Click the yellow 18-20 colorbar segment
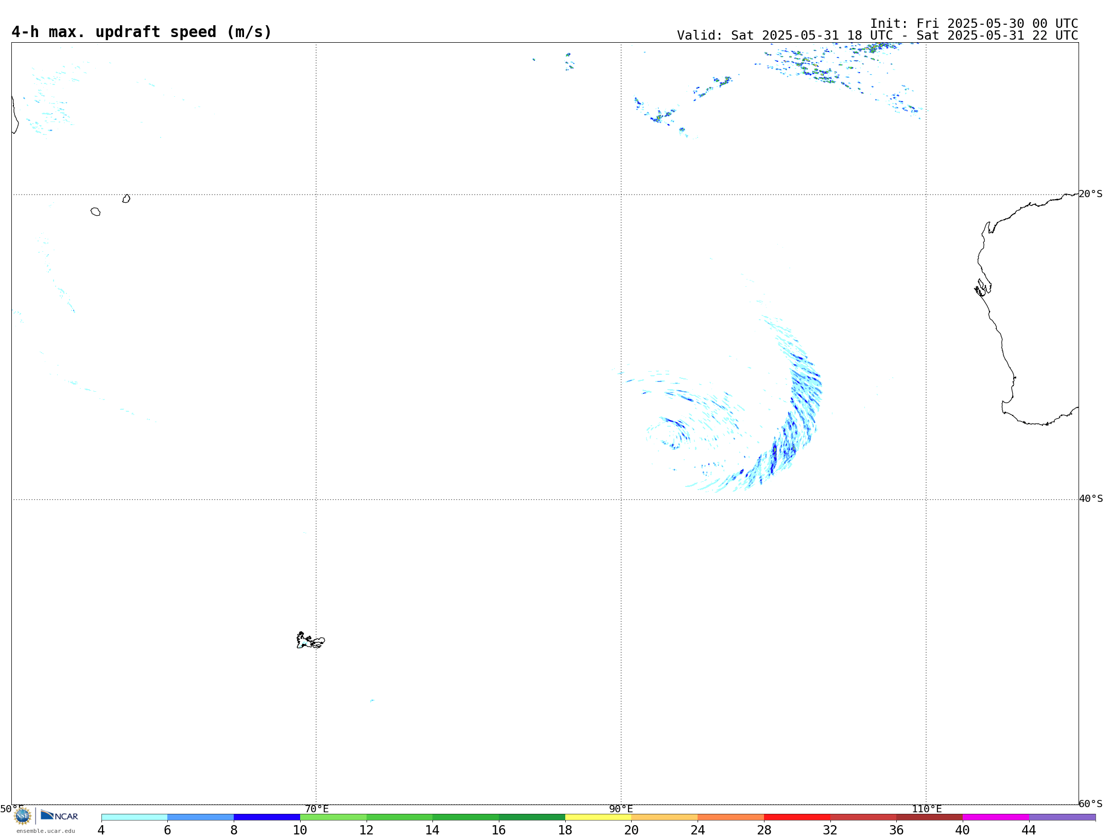The image size is (1112, 837). [598, 817]
